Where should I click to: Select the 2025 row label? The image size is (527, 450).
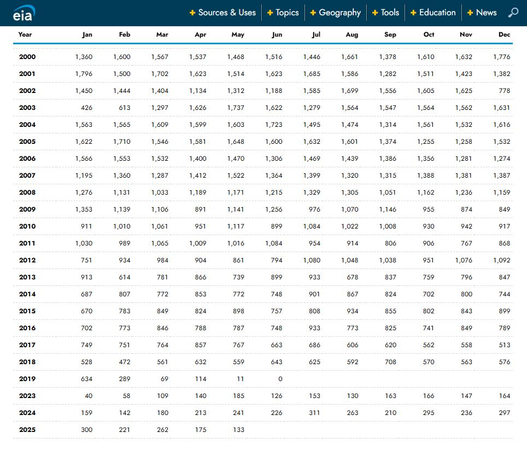pos(27,430)
